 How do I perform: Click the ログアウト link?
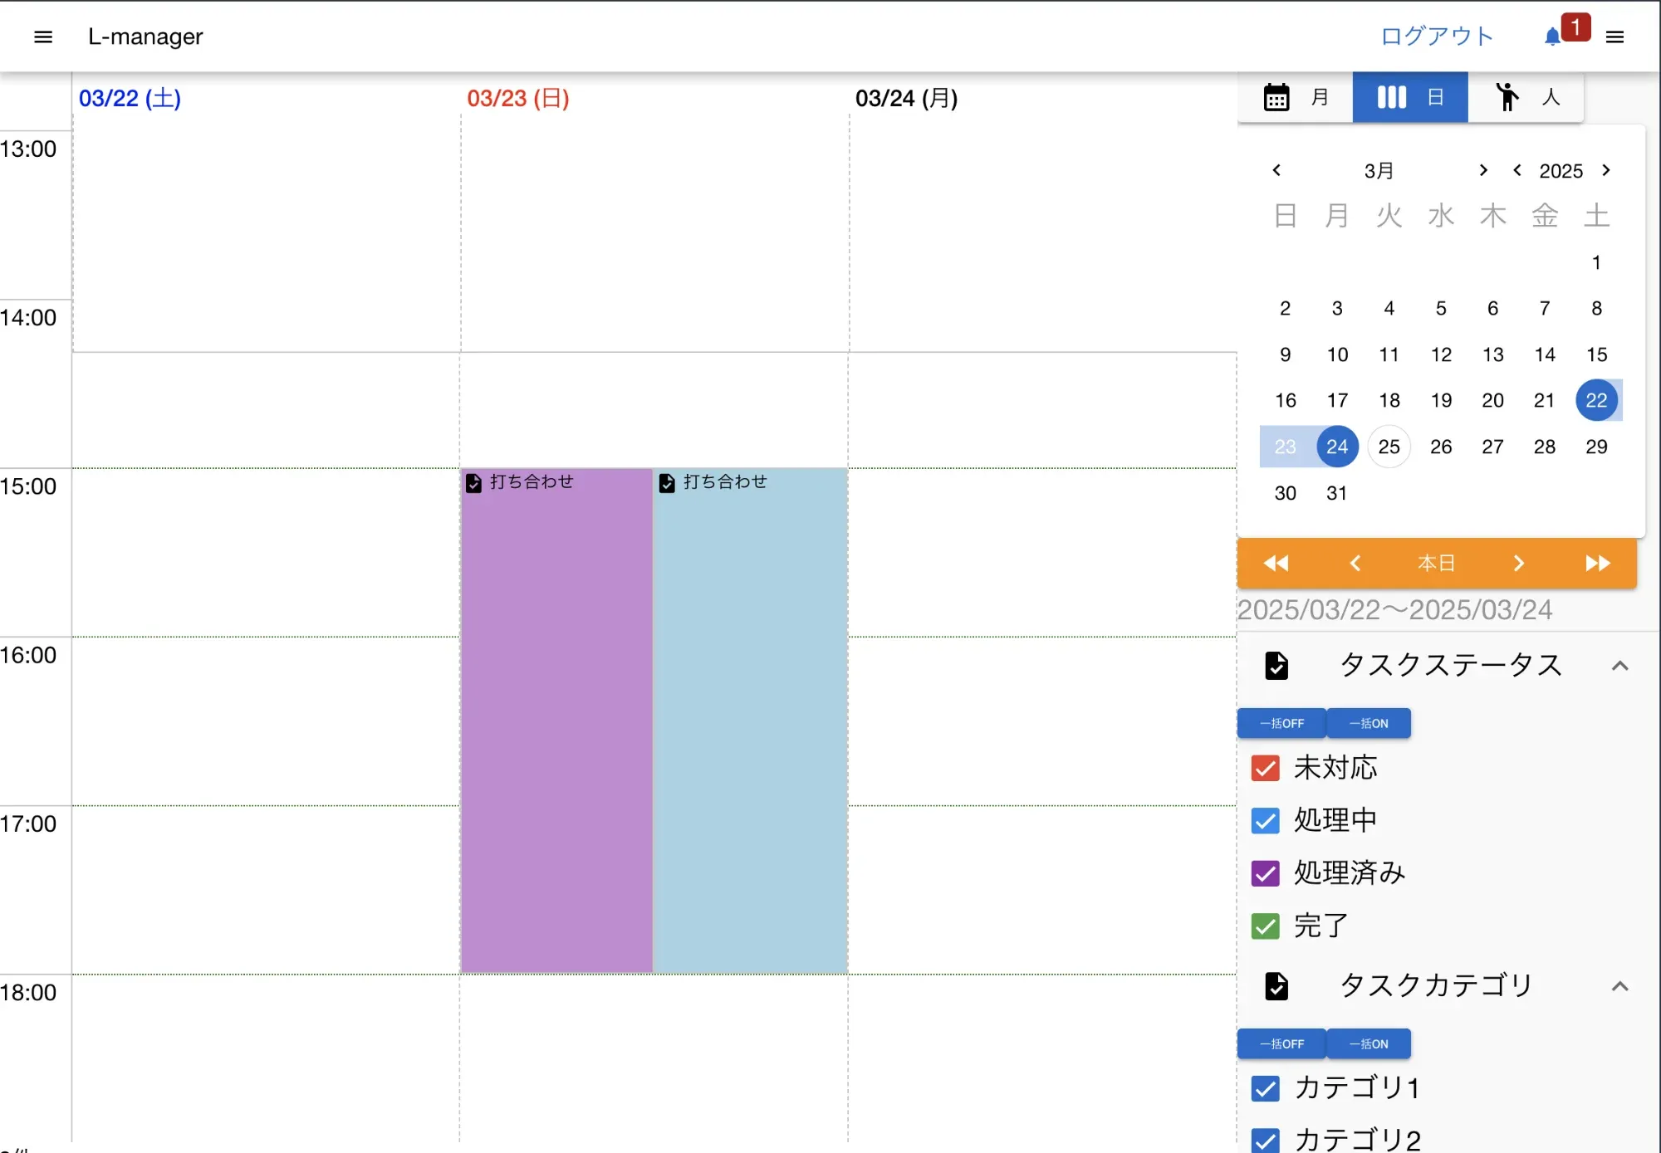[x=1437, y=37]
